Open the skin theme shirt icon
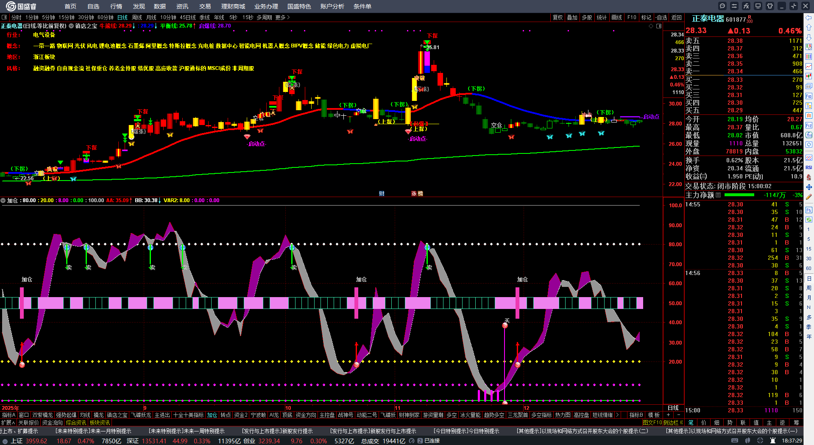 [770, 6]
